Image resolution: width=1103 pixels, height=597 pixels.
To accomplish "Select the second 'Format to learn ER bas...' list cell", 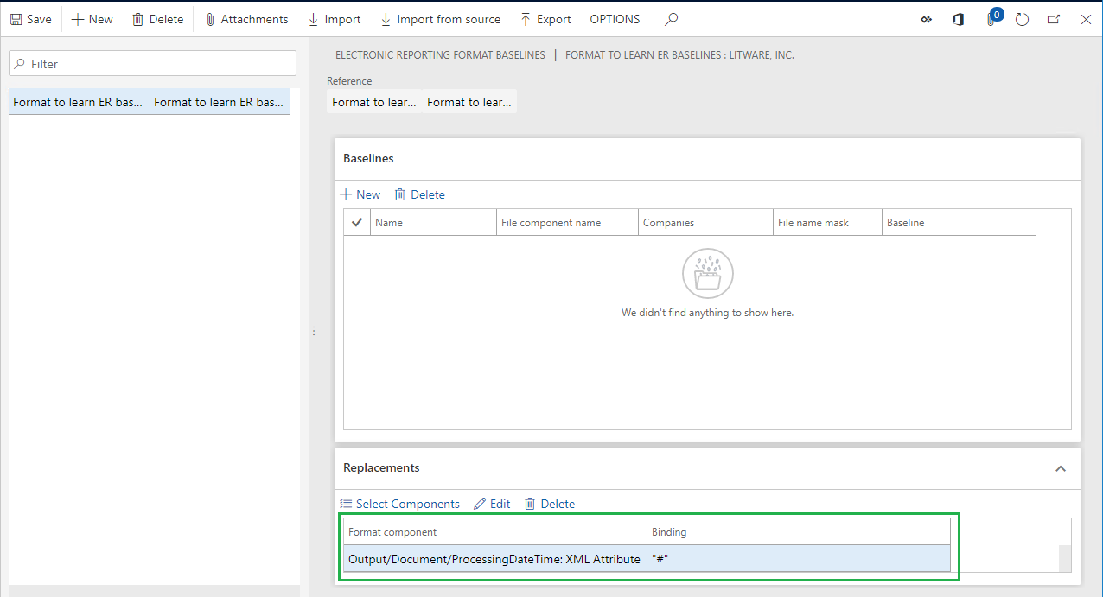I will pyautogui.click(x=220, y=102).
